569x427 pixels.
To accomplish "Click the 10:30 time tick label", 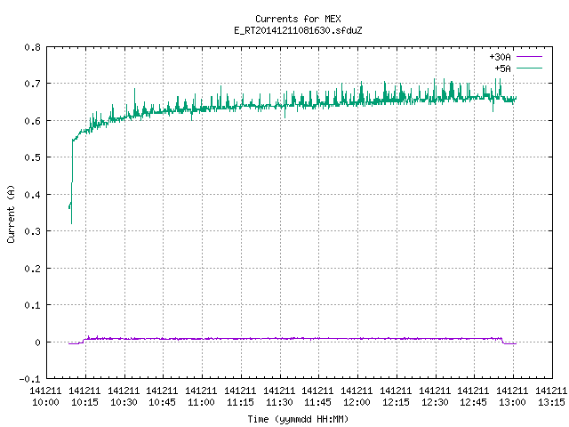I will [x=124, y=402].
